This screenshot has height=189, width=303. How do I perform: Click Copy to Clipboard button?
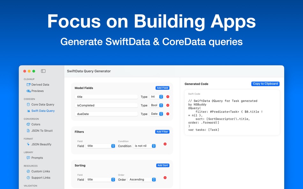click(x=265, y=84)
